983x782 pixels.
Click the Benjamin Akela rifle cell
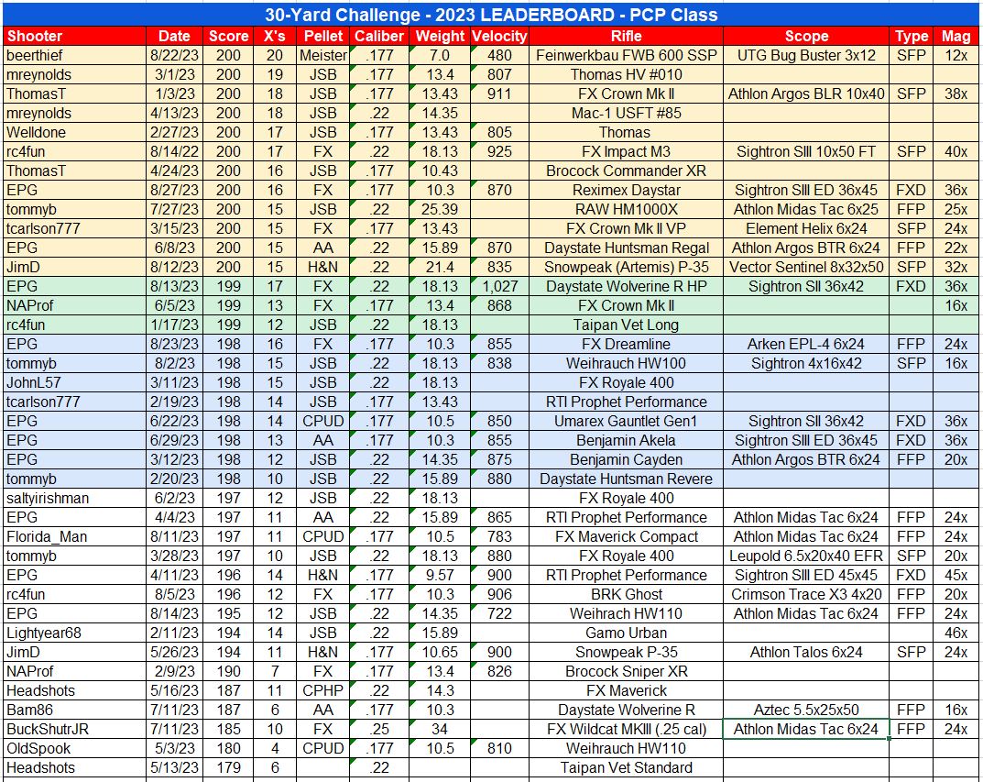tap(626, 440)
